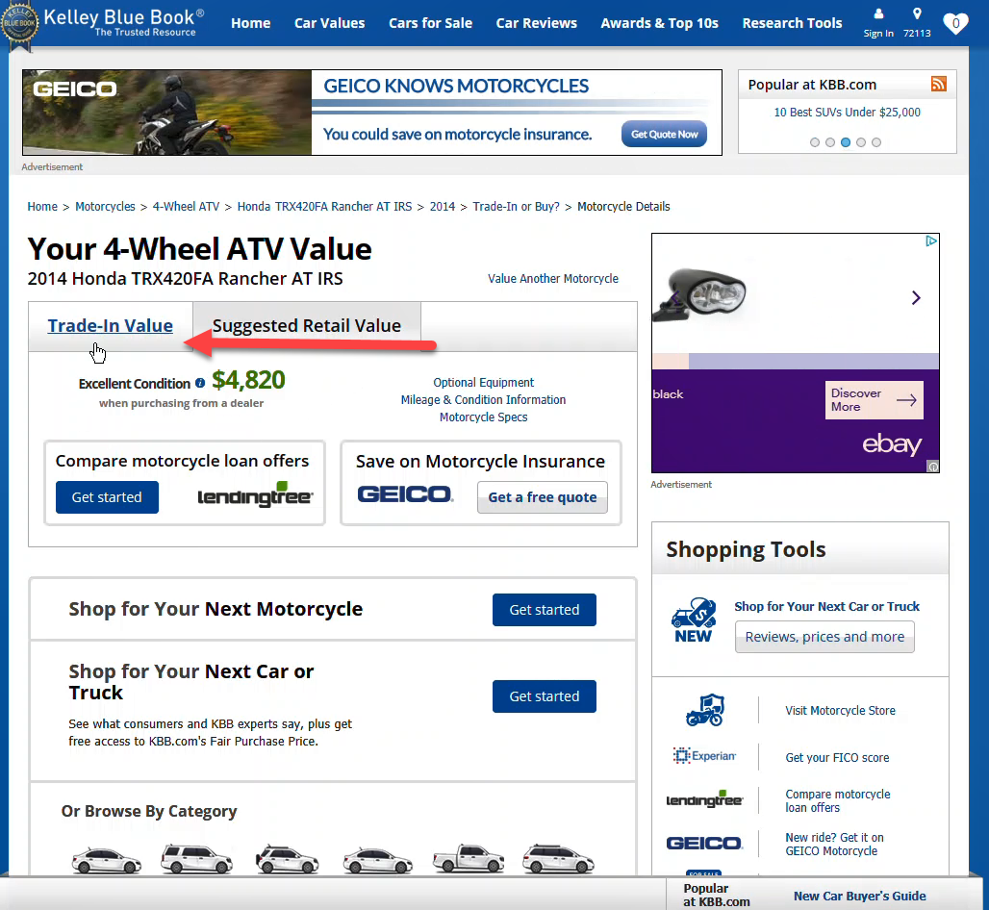Click the $4,820 trade-in value text
Image resolution: width=989 pixels, height=910 pixels.
(248, 380)
